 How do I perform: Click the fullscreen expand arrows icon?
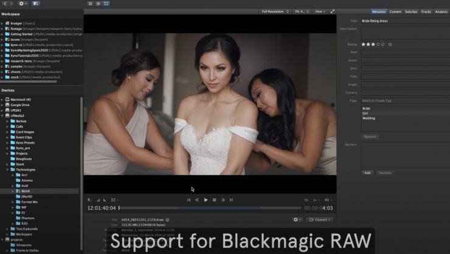[333, 12]
